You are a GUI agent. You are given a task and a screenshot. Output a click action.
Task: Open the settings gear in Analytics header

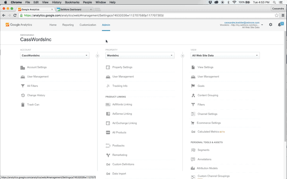click(x=271, y=25)
